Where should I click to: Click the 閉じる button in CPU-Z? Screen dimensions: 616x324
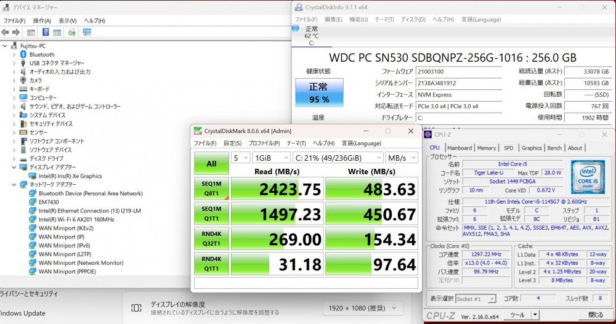(596, 315)
